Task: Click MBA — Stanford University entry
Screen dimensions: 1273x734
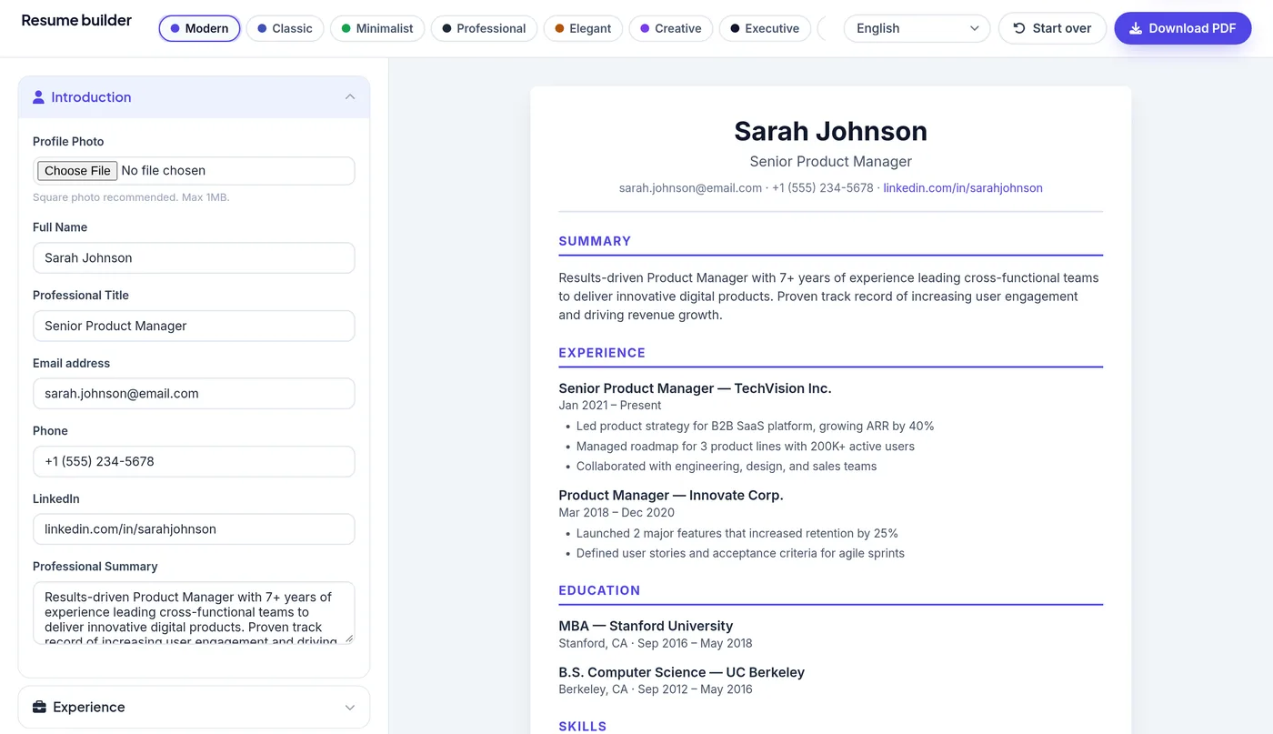Action: coord(646,626)
